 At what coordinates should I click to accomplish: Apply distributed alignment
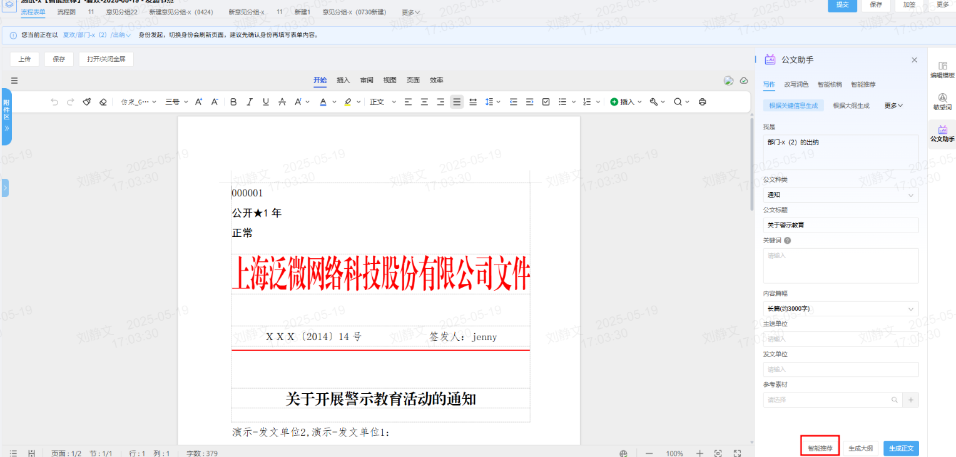click(473, 102)
